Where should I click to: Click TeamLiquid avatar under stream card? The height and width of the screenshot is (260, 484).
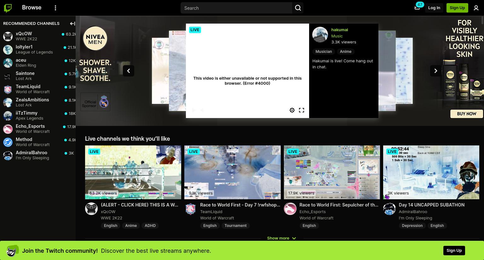[x=191, y=209]
